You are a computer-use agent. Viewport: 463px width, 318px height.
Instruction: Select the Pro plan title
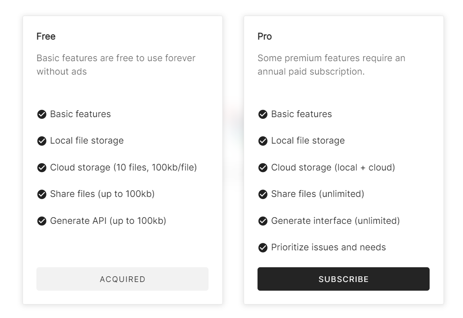[x=264, y=36]
